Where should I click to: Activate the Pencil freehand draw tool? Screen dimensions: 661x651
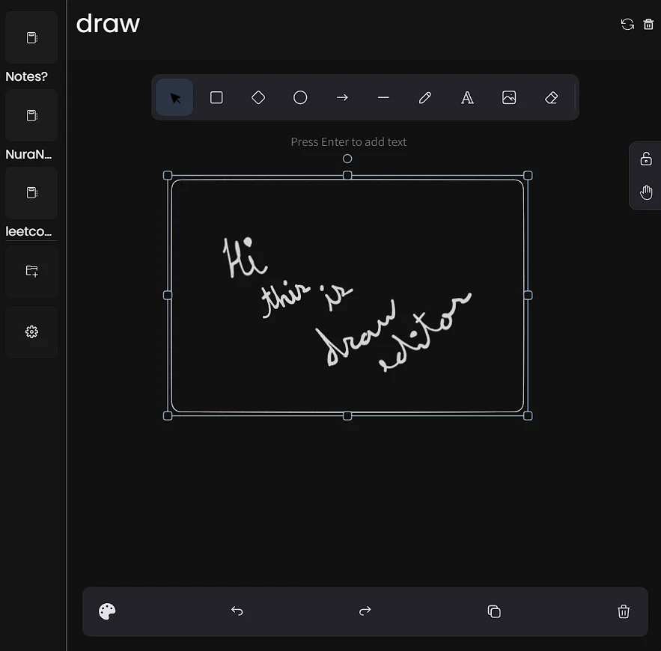point(425,98)
